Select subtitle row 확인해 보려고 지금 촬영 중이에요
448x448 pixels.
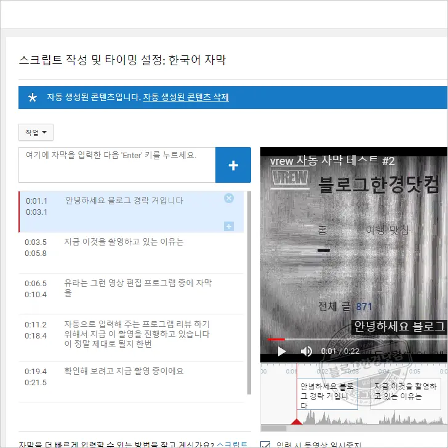(x=131, y=382)
